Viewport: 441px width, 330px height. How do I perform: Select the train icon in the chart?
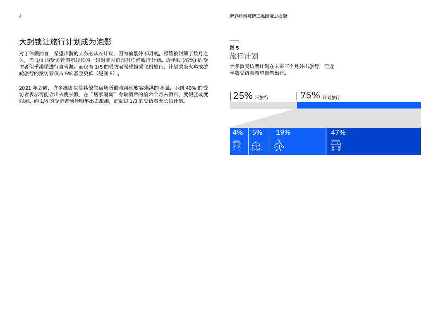237,146
